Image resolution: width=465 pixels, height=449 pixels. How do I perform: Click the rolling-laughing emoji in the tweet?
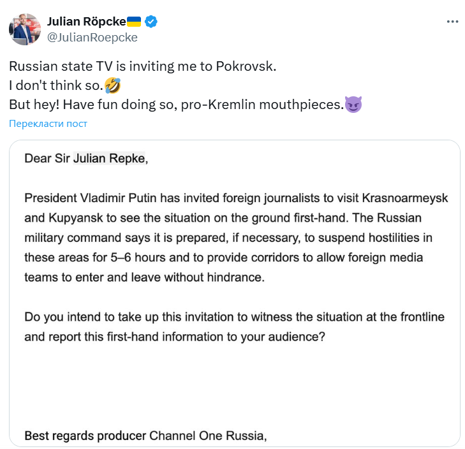(113, 85)
